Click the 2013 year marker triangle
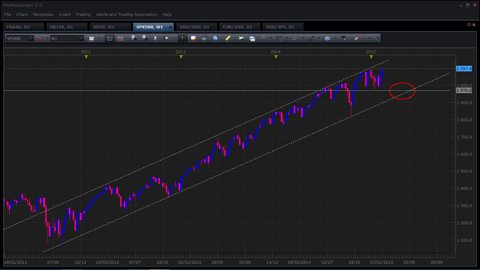 click(181, 57)
